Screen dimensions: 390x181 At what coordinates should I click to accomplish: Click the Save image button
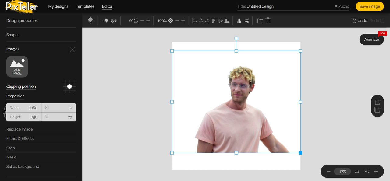point(370,6)
